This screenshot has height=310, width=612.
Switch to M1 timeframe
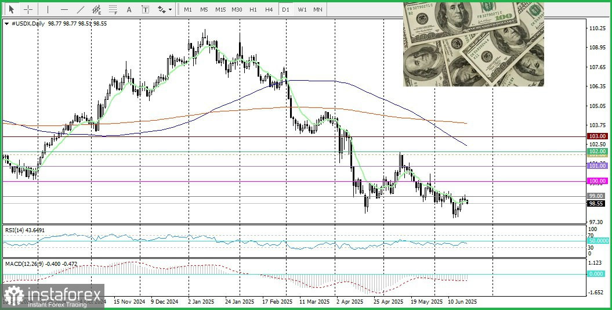188,9
